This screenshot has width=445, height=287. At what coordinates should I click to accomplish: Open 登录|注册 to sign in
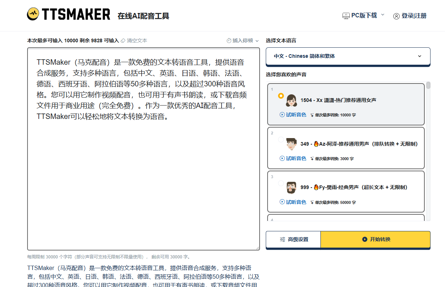410,16
